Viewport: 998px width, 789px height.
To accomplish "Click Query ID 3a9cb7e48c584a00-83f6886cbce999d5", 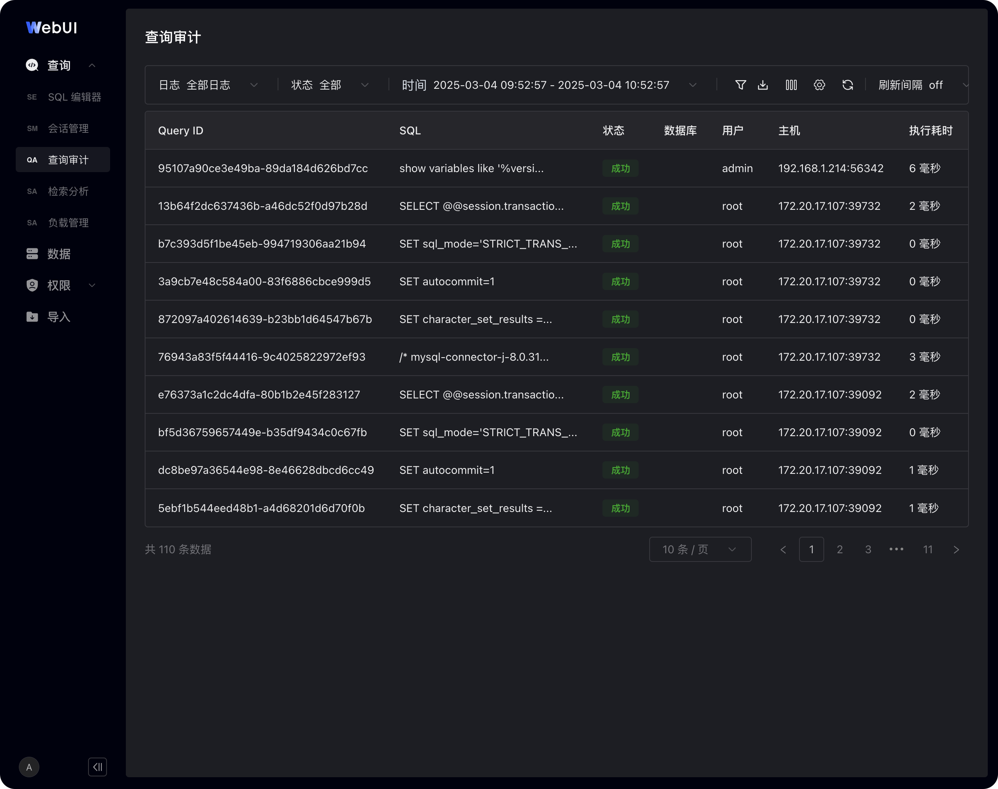I will pyautogui.click(x=264, y=281).
